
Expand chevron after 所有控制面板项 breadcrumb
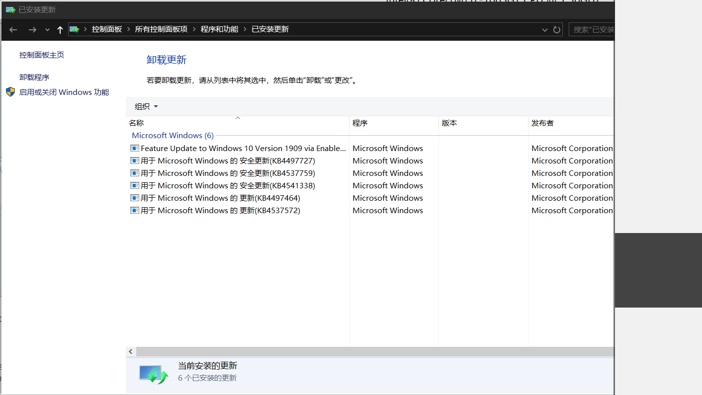[194, 29]
